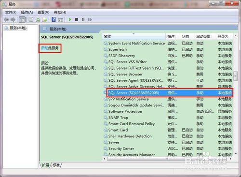Viewport: 241px width, 177px height.
Task: Click the Properties toolbar icon
Action: [31, 20]
